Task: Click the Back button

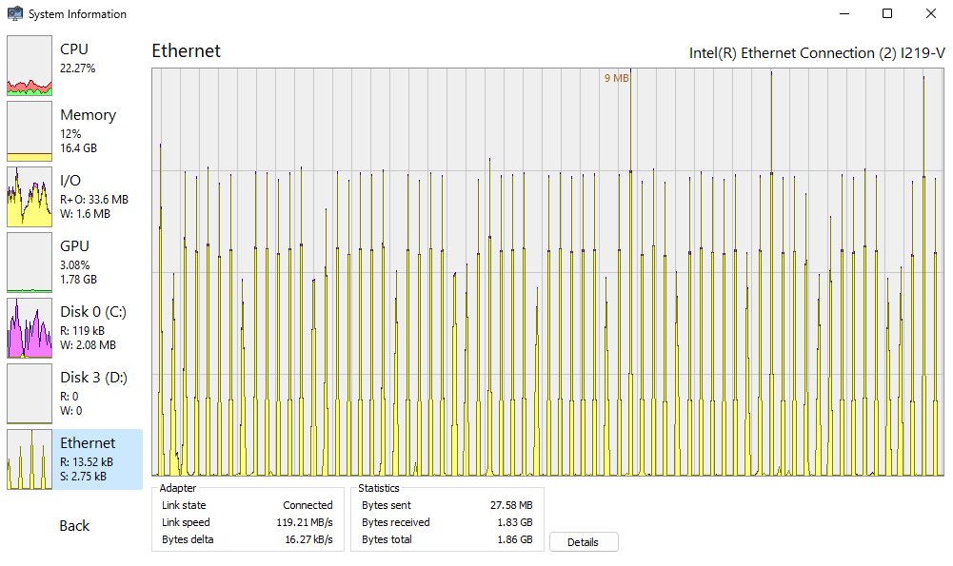Action: click(x=74, y=526)
